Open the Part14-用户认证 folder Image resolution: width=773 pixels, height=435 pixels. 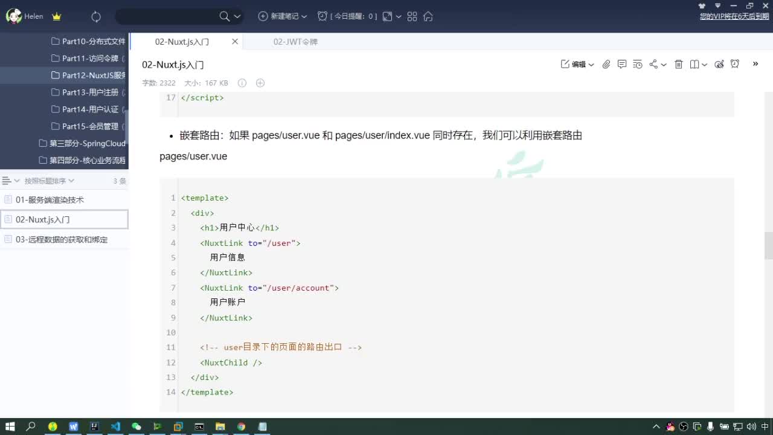pos(88,109)
